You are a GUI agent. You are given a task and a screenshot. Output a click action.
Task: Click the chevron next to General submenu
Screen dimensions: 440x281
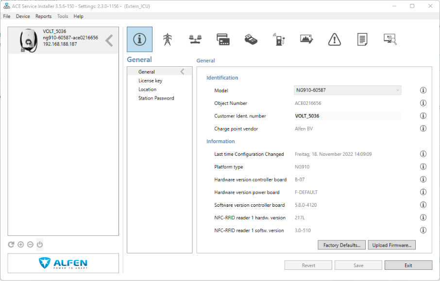183,72
